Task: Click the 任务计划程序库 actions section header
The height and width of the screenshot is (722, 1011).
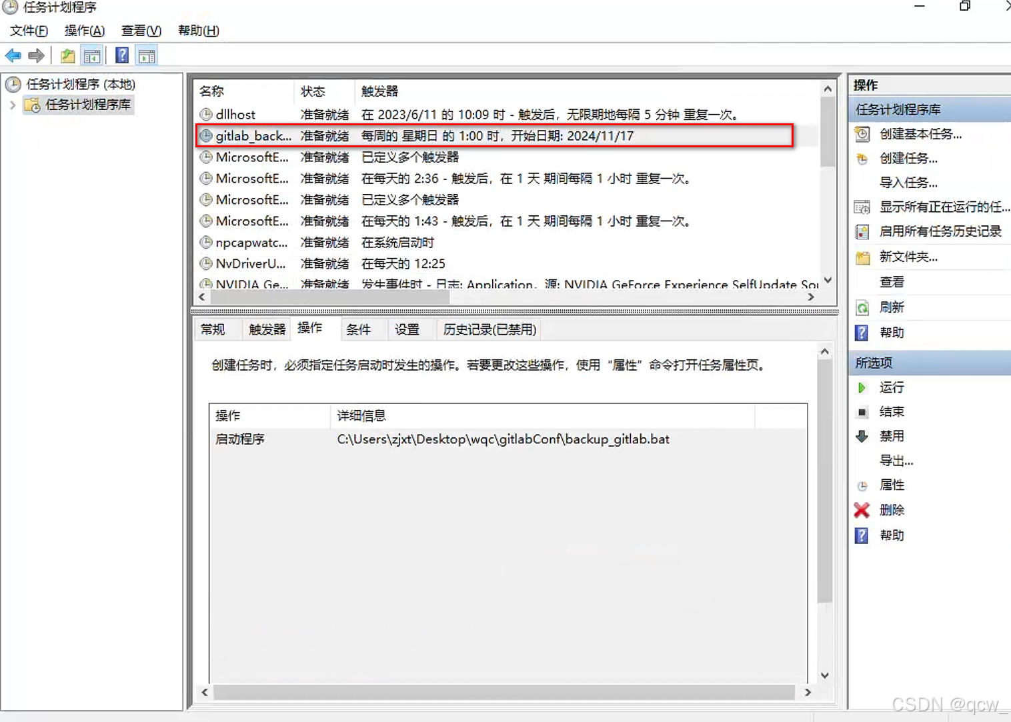Action: click(930, 109)
